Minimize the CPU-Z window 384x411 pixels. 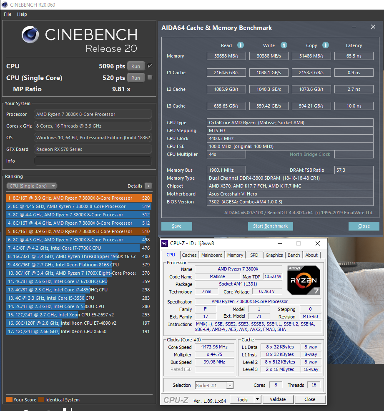(280, 243)
